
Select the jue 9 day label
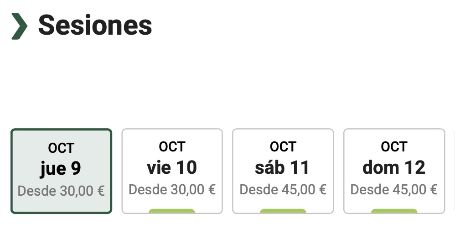tap(61, 168)
